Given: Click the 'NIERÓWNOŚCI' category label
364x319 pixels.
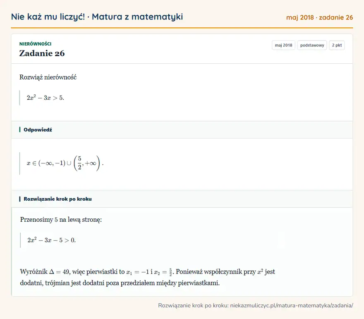Looking at the screenshot, I should click(35, 44).
